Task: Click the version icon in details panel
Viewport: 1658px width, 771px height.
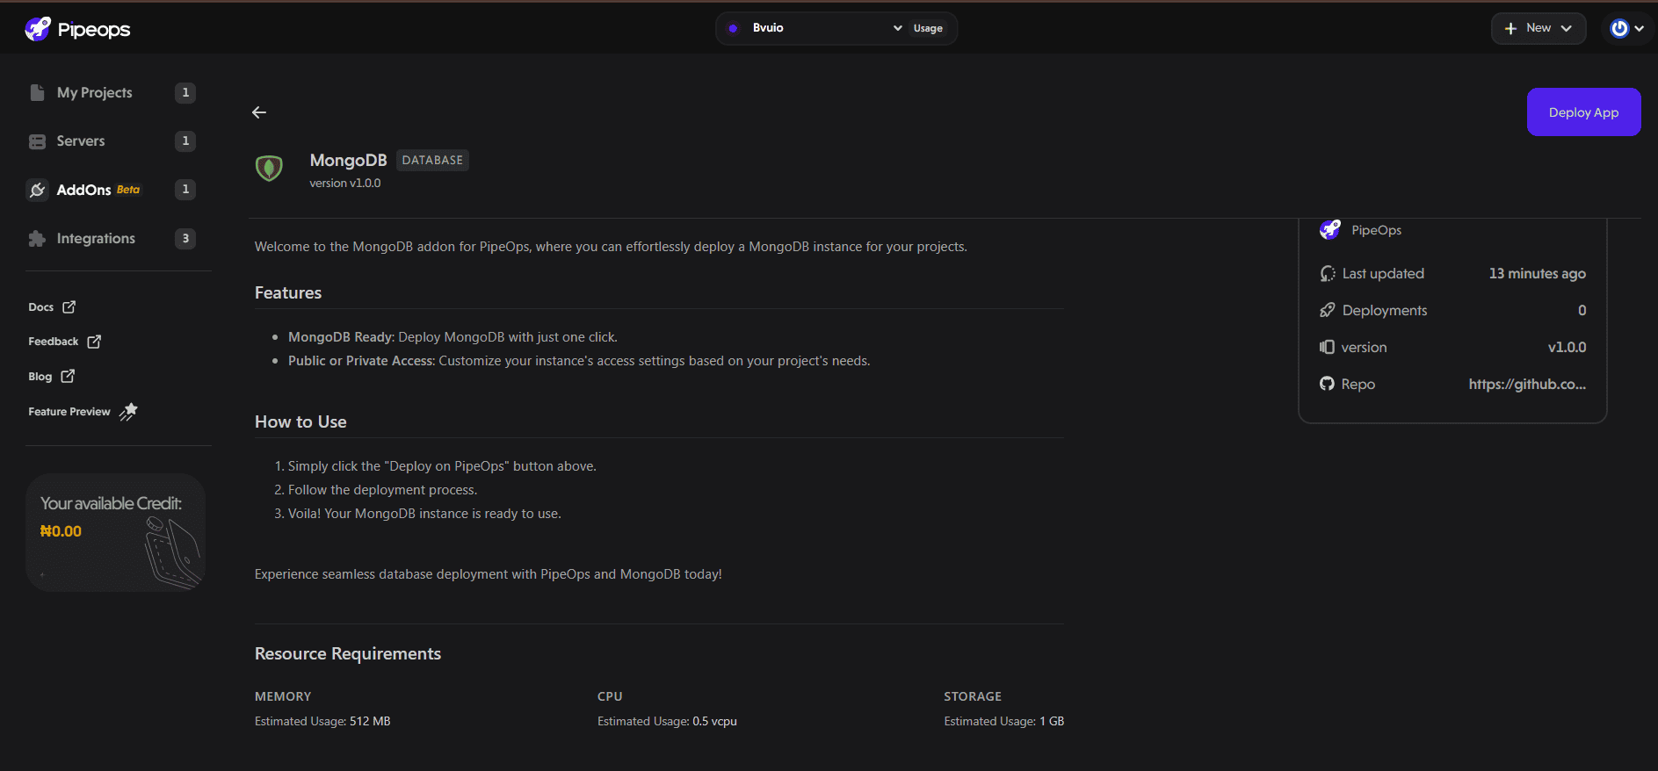Action: click(x=1327, y=347)
